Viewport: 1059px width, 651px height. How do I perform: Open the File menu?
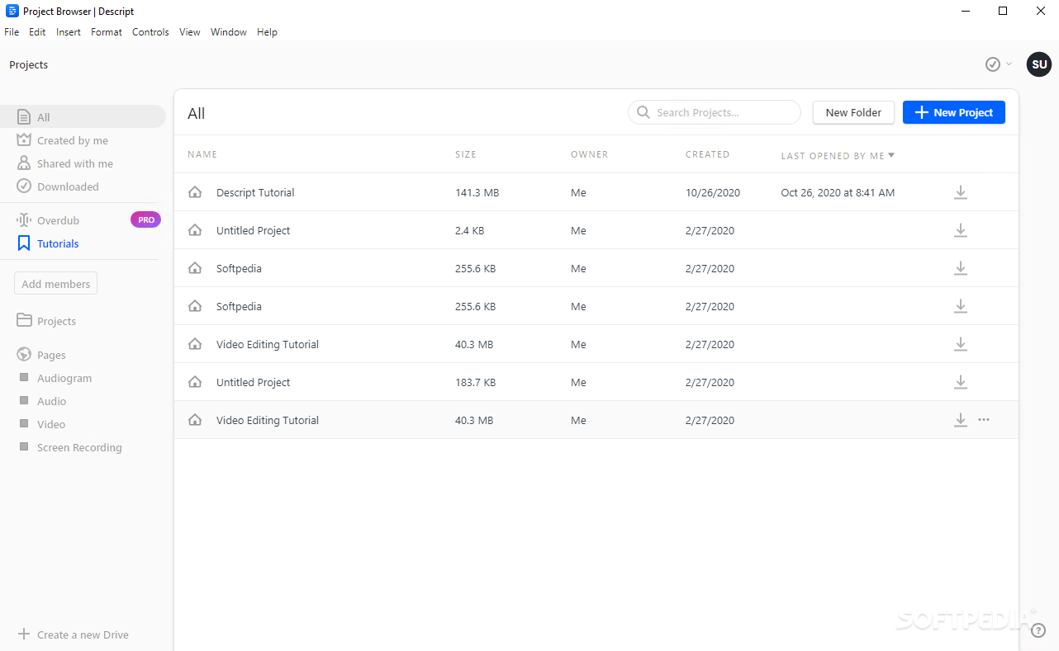pyautogui.click(x=12, y=32)
